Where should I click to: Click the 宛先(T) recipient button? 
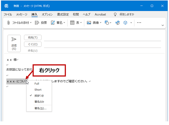33,38
